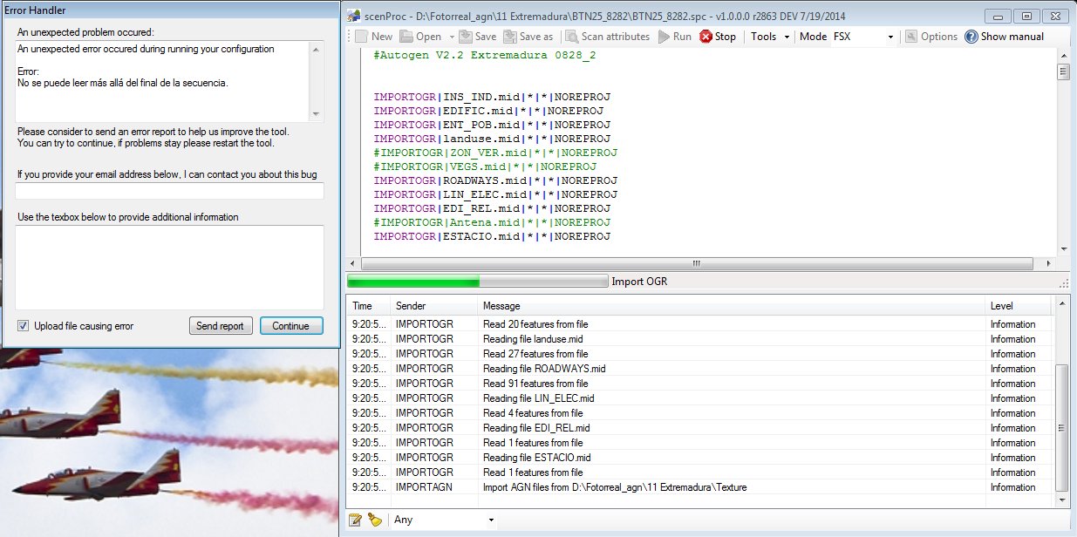Click the Import OGR progress bar
Screen dimensions: 1077x537
[477, 282]
